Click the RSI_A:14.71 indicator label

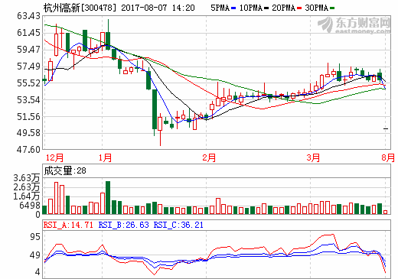click(x=68, y=225)
